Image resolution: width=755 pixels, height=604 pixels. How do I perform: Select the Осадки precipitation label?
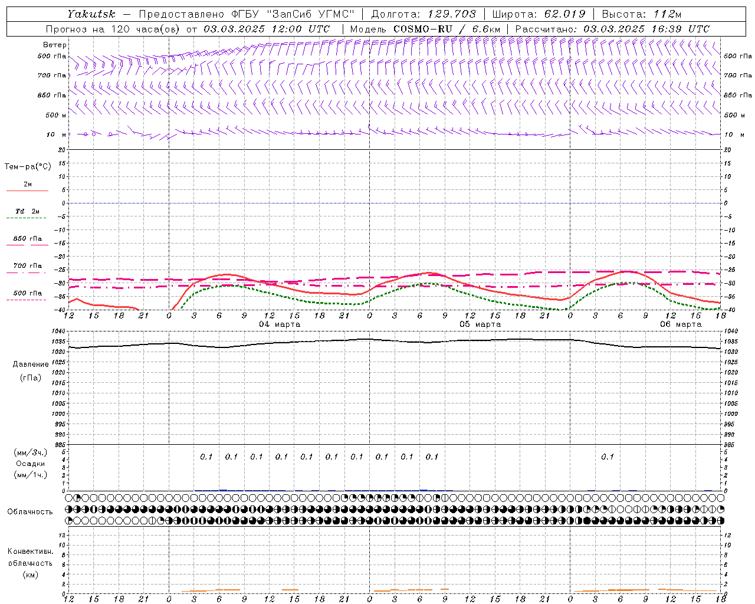(30, 464)
